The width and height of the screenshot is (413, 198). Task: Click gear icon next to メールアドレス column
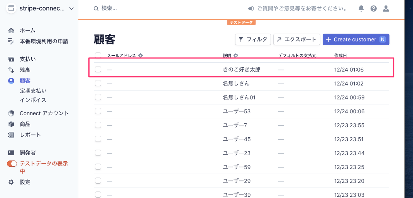click(x=140, y=55)
